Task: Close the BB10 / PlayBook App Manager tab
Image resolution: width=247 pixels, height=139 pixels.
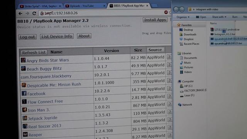Action: point(147,6)
